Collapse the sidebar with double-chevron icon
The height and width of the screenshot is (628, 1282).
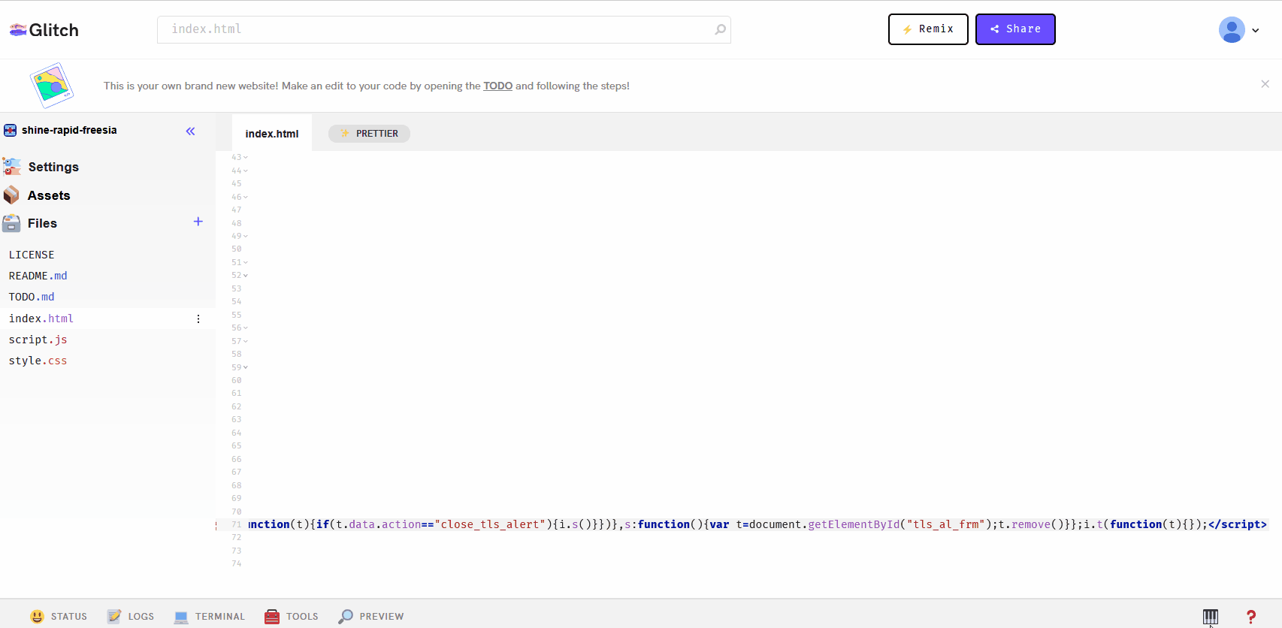pos(190,131)
